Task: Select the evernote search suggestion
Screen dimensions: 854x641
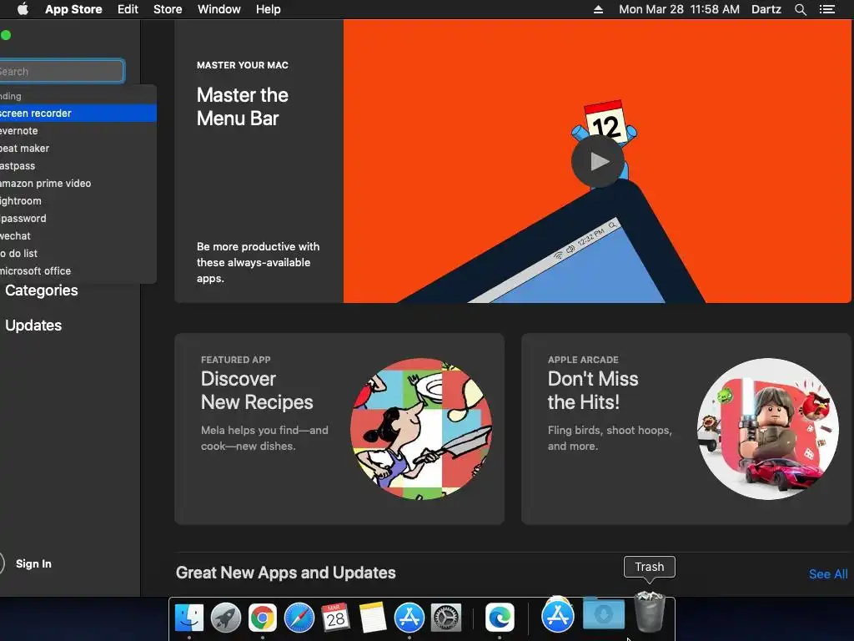Action: (x=78, y=131)
